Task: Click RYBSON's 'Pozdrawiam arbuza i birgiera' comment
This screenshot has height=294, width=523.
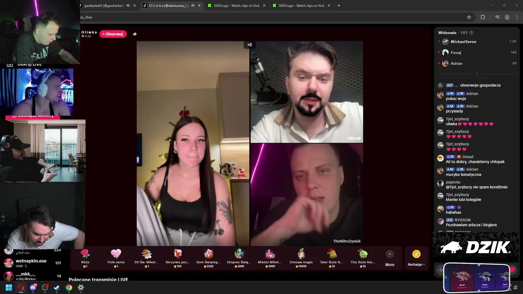Action: pyautogui.click(x=471, y=225)
